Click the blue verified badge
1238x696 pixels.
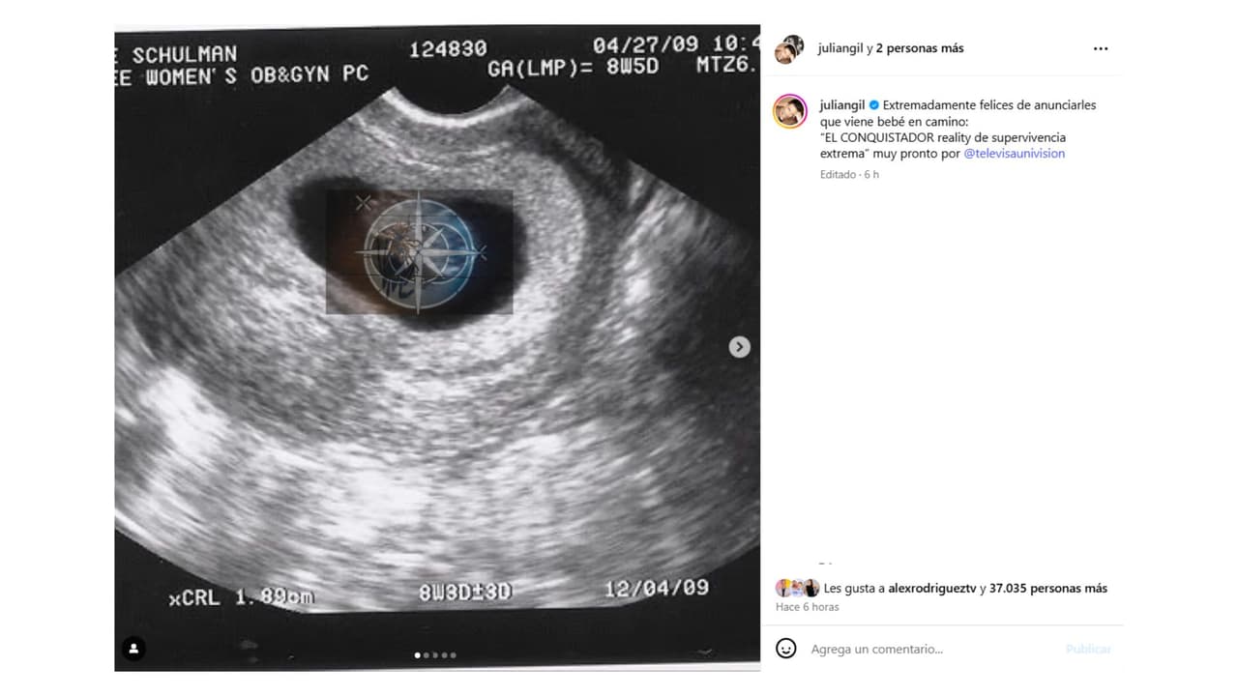tap(874, 105)
